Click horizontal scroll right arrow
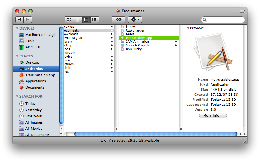 [245, 134]
